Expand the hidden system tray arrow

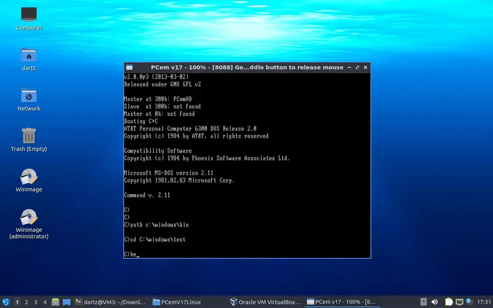tap(423, 302)
